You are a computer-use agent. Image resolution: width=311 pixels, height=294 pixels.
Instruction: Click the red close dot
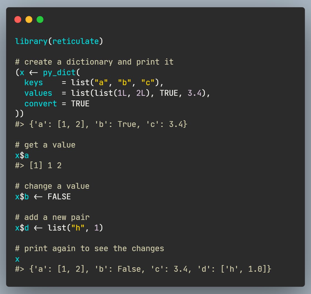point(18,19)
